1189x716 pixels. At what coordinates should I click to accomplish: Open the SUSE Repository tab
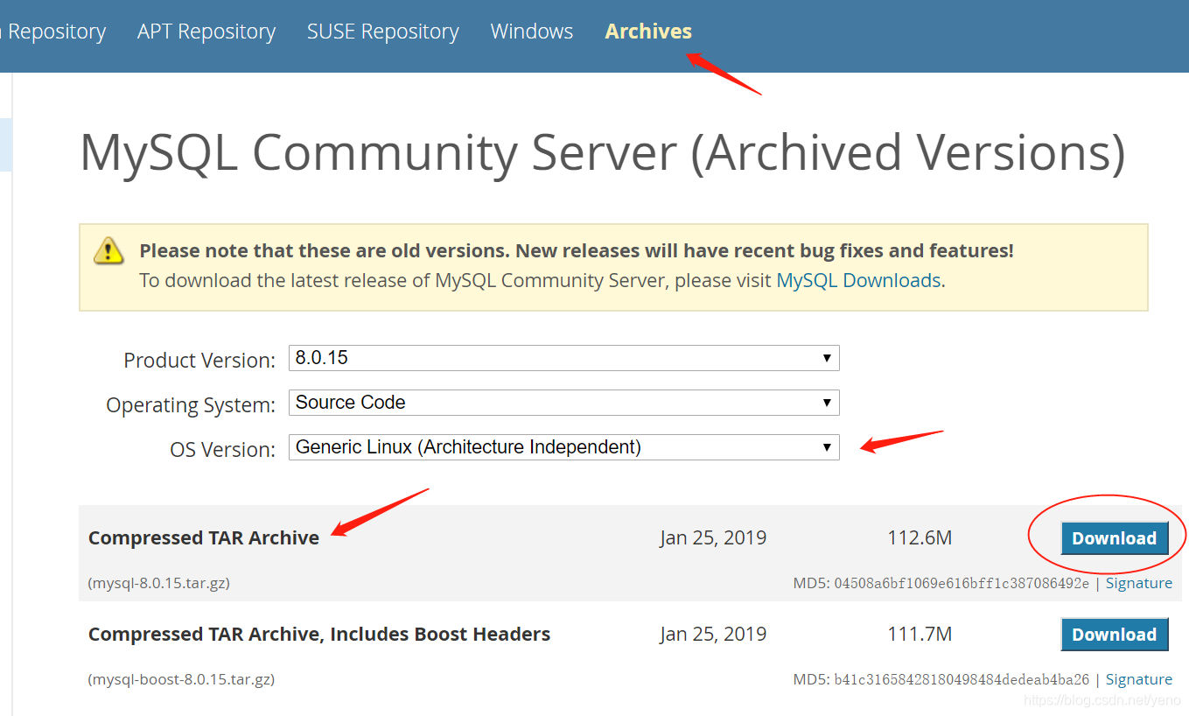[x=382, y=32]
